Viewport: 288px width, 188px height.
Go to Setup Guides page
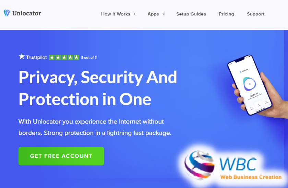coord(191,14)
